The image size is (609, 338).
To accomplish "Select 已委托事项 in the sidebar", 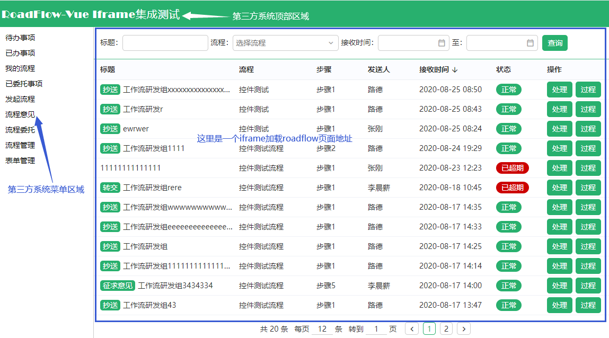I will (24, 84).
